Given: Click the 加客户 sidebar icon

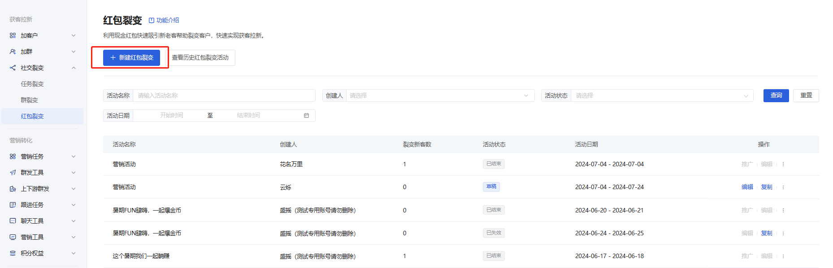Looking at the screenshot, I should click(13, 35).
